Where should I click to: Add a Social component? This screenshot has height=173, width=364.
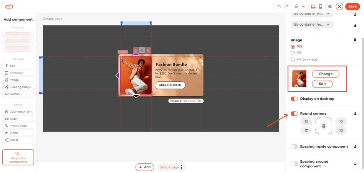[x=18, y=140]
